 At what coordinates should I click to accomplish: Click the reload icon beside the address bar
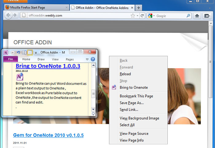click(x=142, y=16)
